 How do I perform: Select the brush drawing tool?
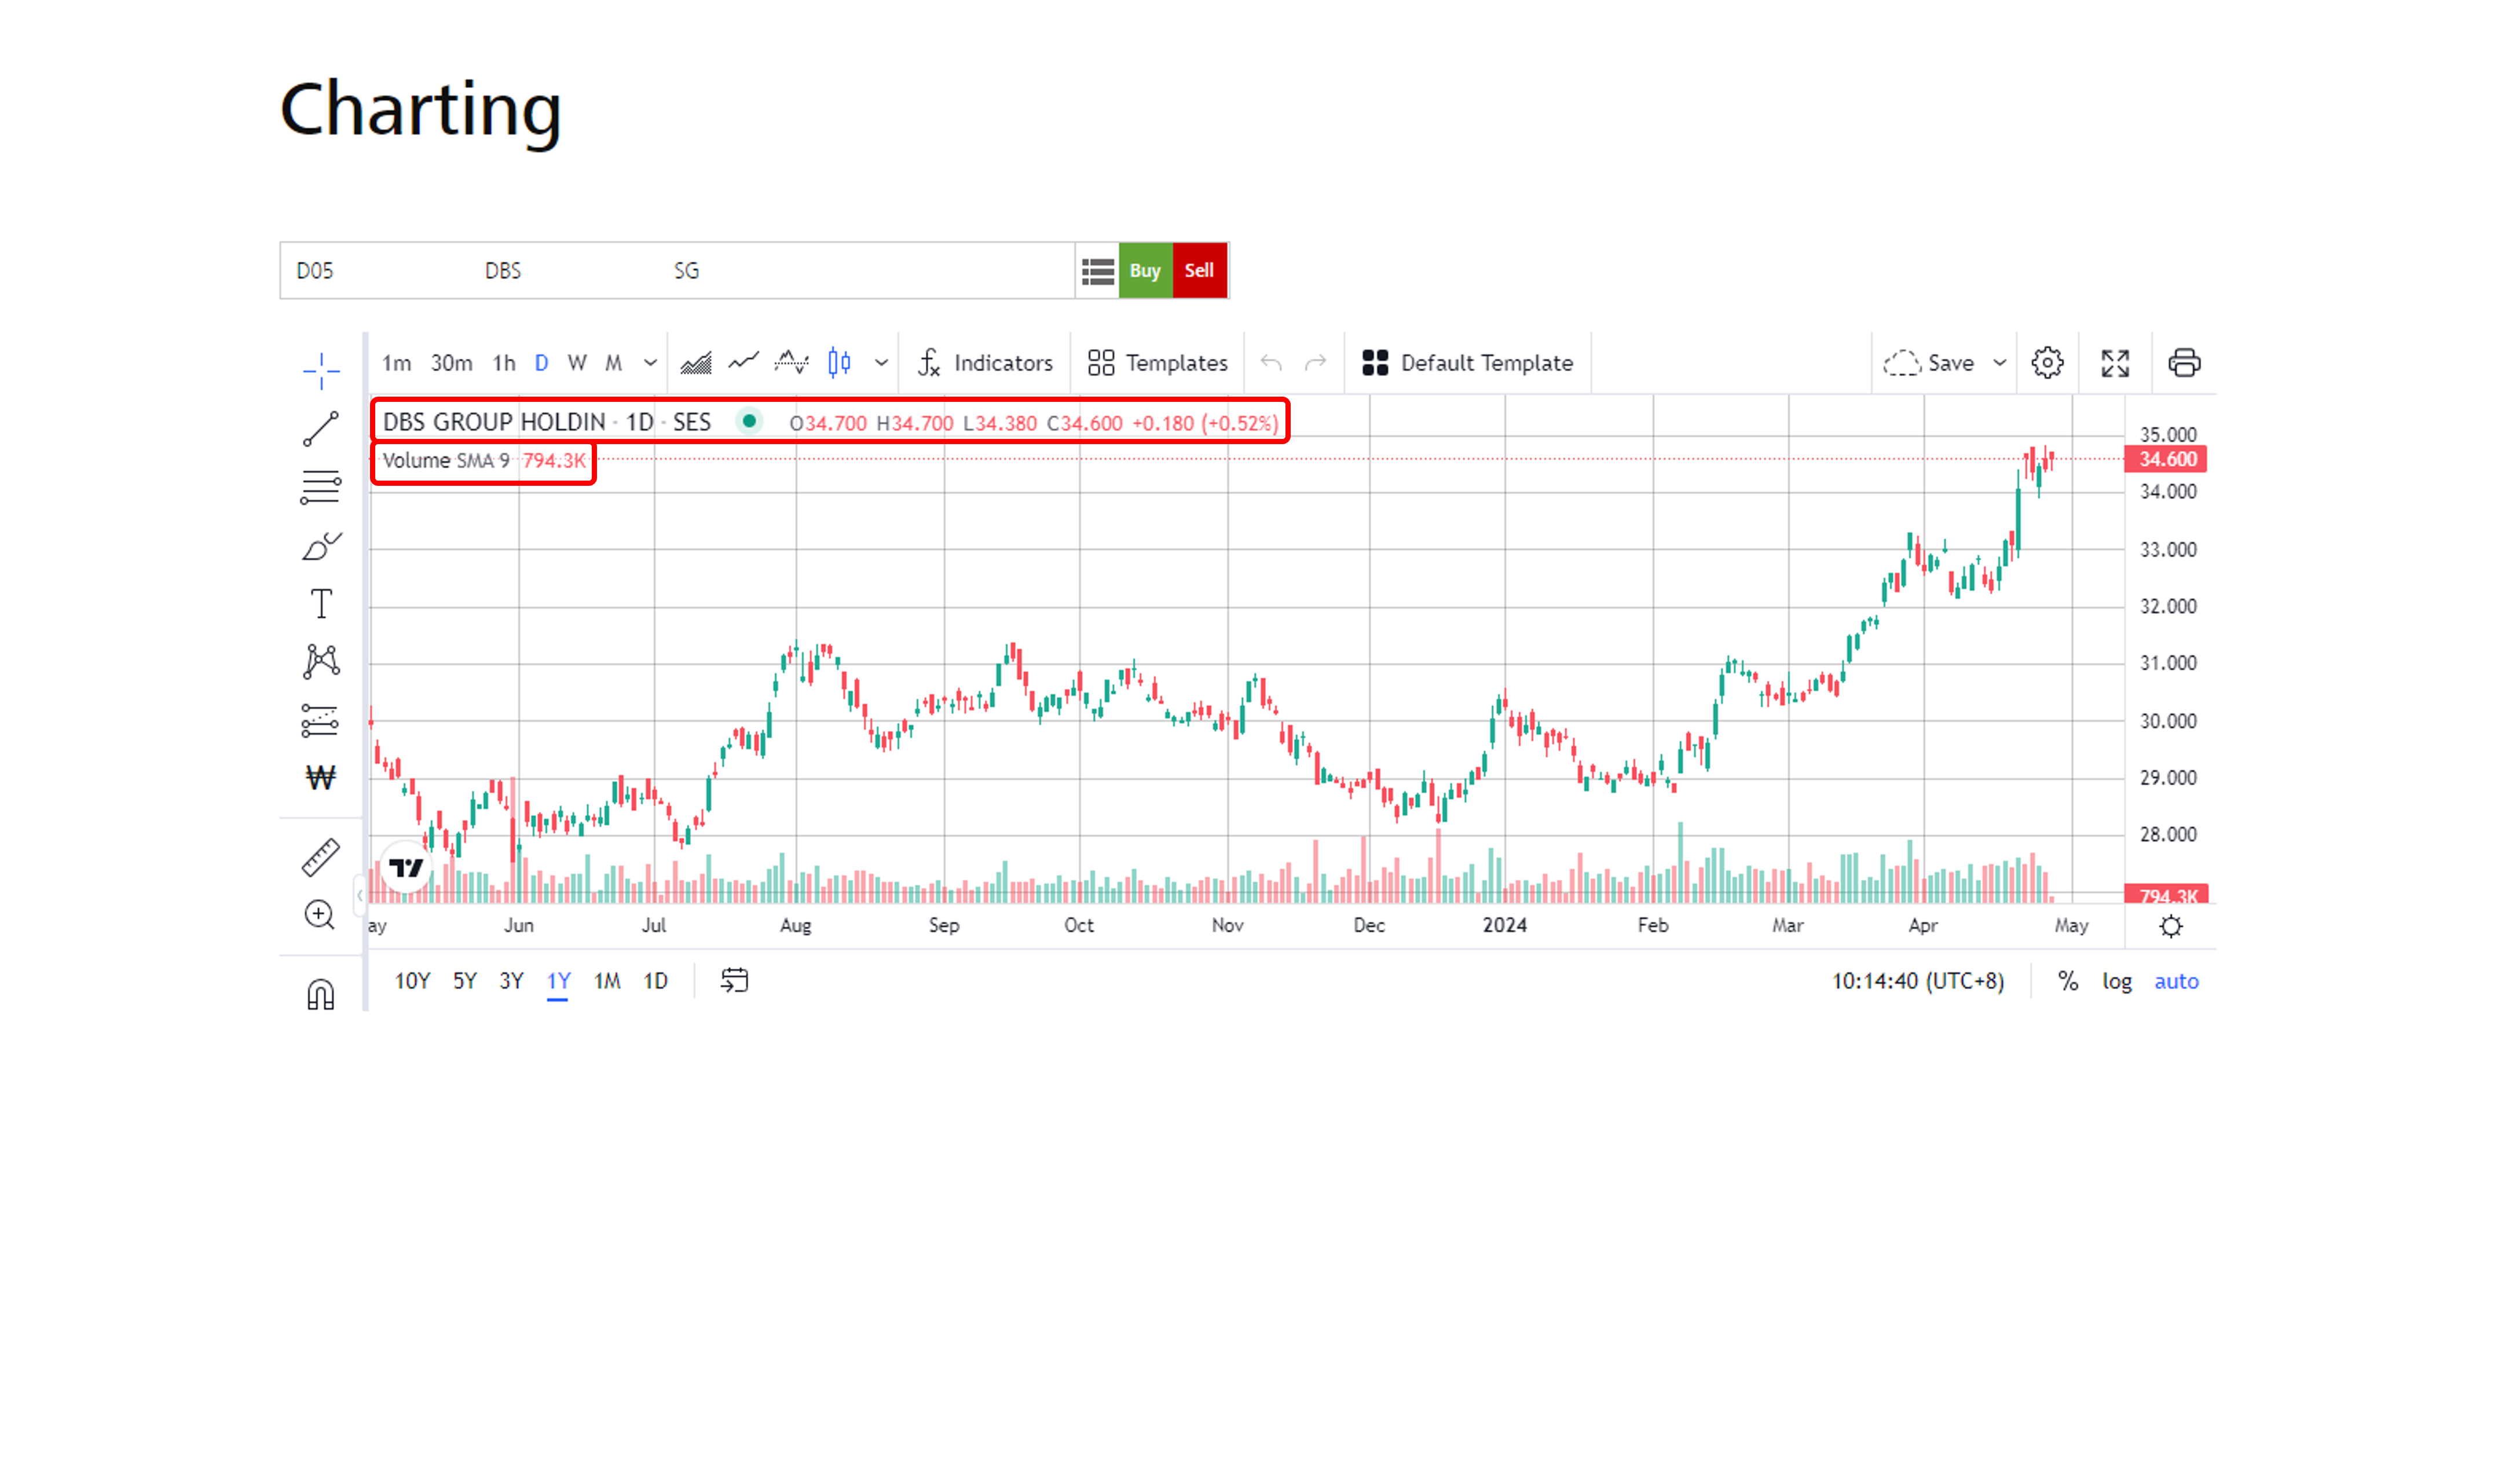click(x=321, y=546)
